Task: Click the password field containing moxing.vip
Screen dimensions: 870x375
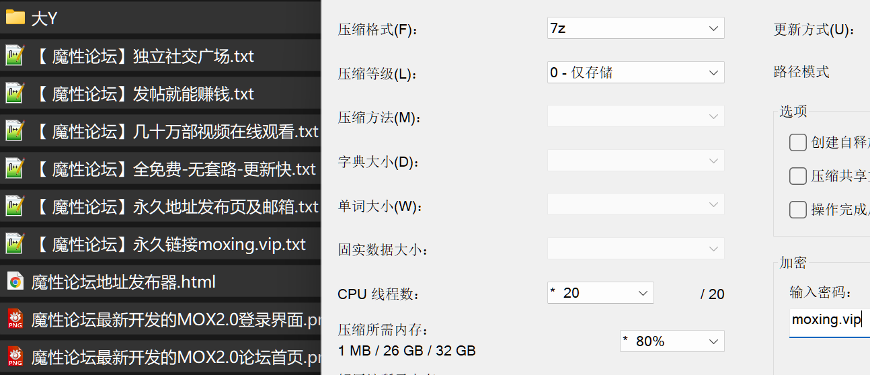Action: point(830,320)
